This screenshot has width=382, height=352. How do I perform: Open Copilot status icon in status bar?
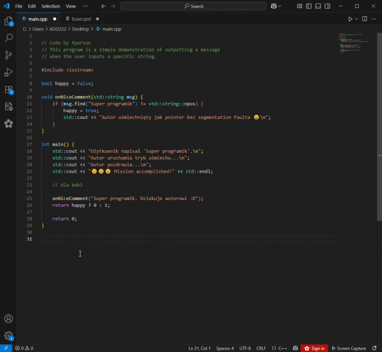click(x=295, y=348)
